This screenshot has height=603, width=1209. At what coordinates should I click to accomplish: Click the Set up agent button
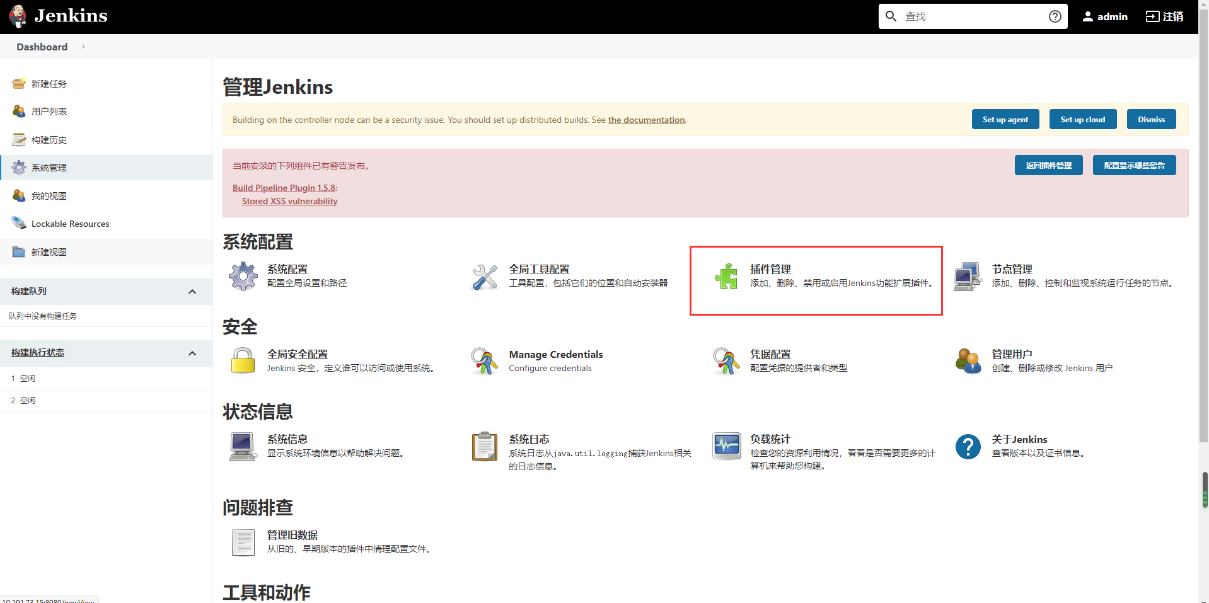[x=1005, y=119]
